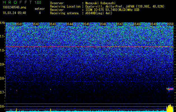Click the ICOM IC-575 53.7492 MHz receiver text
Image resolution: width=176 pixels, height=112 pixels.
click(x=112, y=10)
